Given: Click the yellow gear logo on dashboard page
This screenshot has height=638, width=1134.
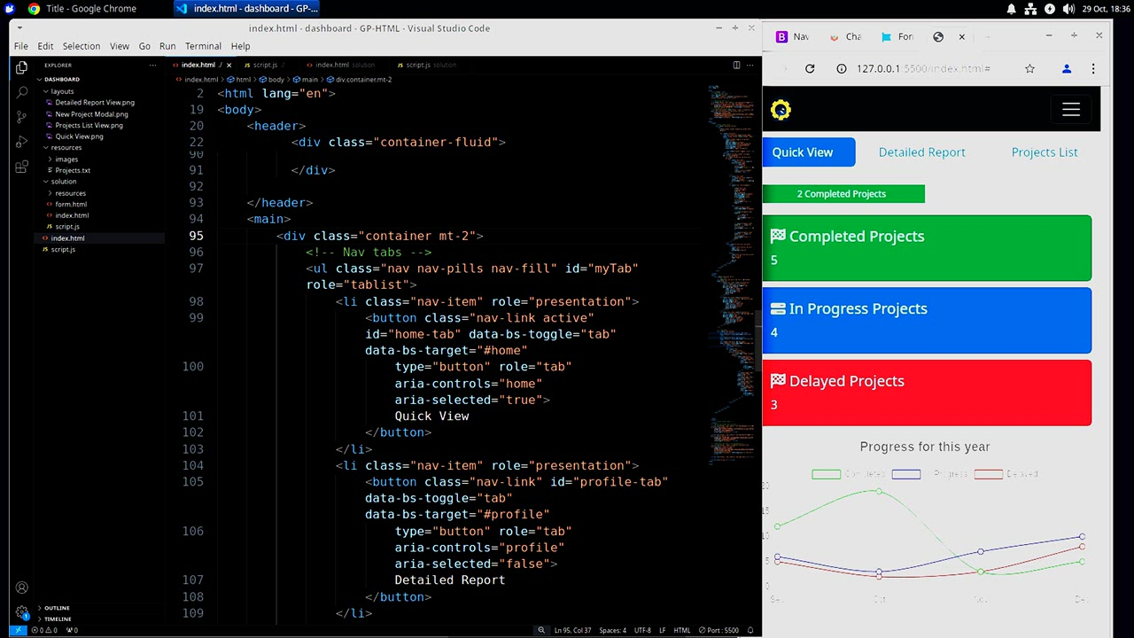Looking at the screenshot, I should 781,110.
